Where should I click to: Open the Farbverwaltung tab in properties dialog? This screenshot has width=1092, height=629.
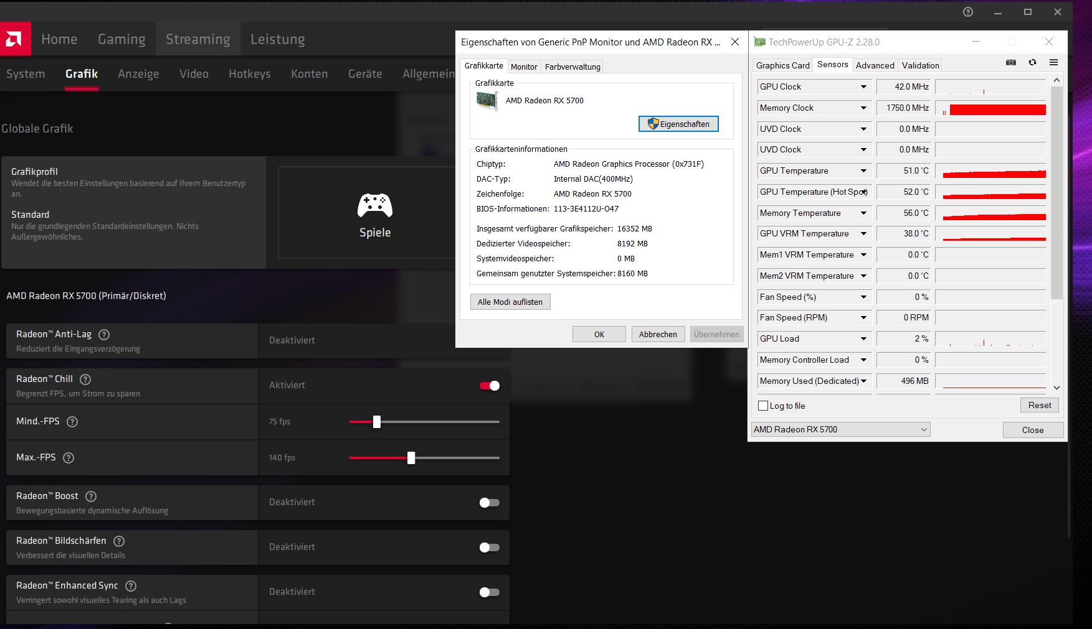point(572,67)
